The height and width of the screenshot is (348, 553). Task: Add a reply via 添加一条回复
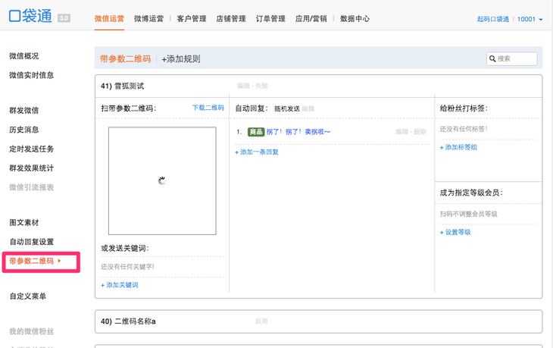[x=258, y=152]
